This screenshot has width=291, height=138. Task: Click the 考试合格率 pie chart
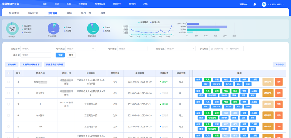(x=53, y=28)
